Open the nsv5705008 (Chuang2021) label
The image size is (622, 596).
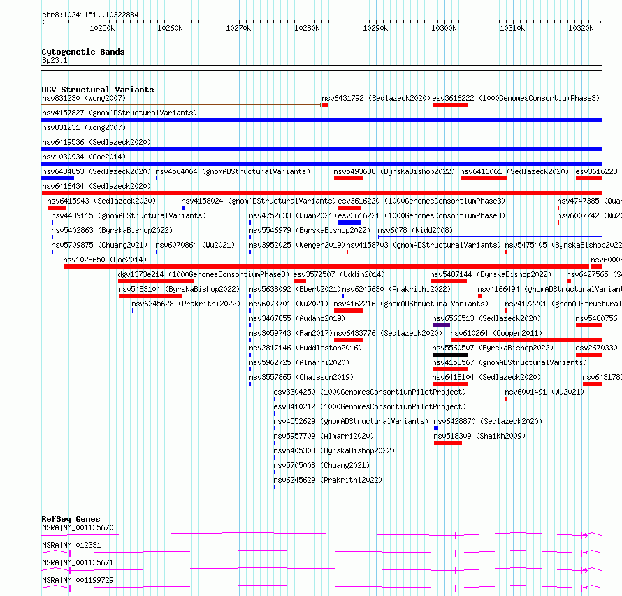tap(321, 465)
